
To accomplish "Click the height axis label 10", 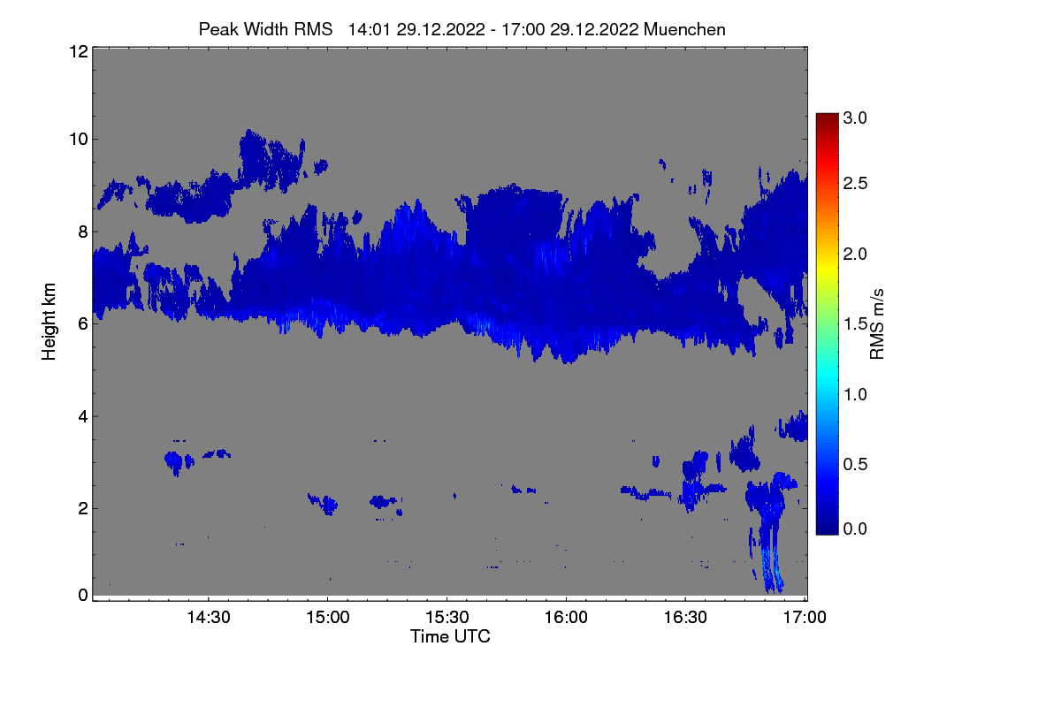I will [77, 139].
